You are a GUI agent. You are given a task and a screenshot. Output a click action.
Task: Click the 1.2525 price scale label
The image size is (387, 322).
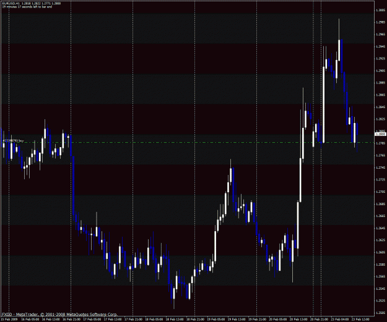click(381, 301)
